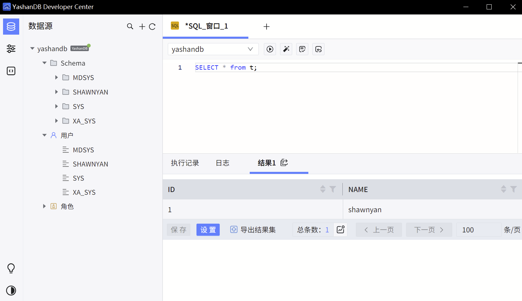
Task: Format SQL using the magic wand icon
Action: (x=286, y=49)
